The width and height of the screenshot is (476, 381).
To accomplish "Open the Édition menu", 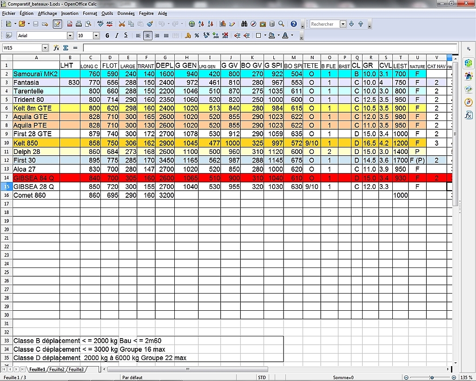I will (26, 13).
